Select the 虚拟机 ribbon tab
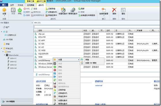This screenshot has height=106, width=161. (41, 5)
